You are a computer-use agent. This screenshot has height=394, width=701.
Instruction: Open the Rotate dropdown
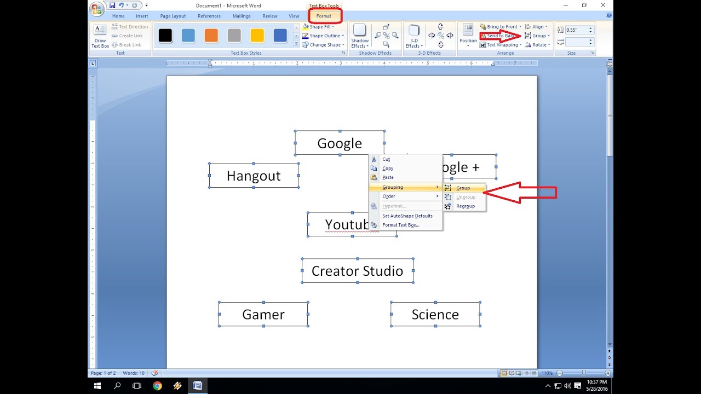click(x=538, y=45)
